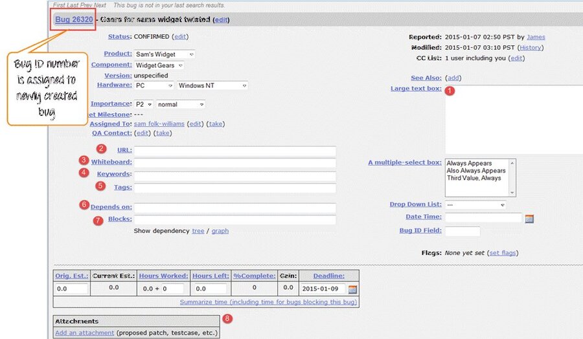Screen dimensions: 583x339
Task: Click the Whiteboard label link
Action: [111, 162]
